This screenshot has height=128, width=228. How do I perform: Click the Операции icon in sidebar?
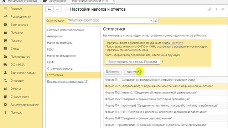click(5, 81)
